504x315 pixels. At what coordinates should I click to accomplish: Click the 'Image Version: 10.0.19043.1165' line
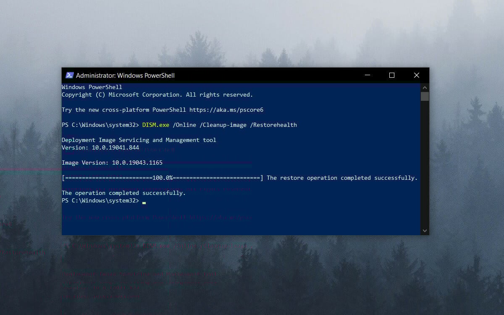click(112, 163)
